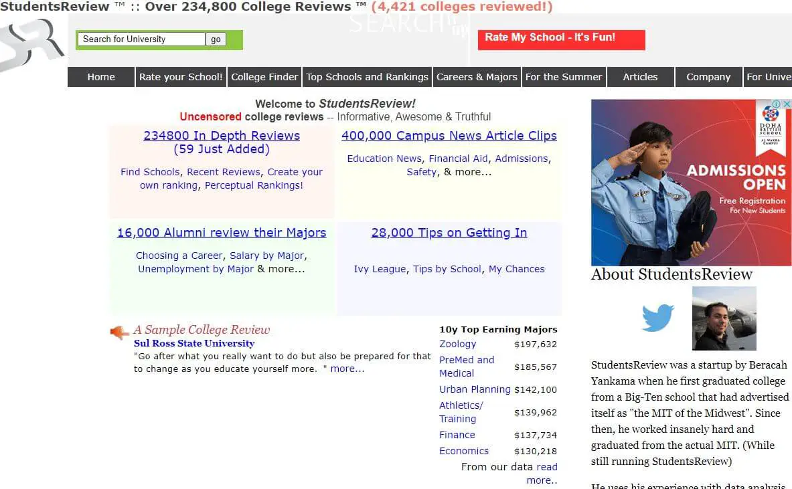792x489 pixels.
Task: Click the Admissions link
Action: pos(522,159)
